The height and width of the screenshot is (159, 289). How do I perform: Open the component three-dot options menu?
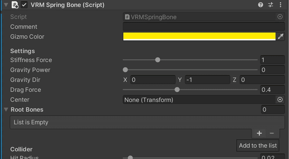coord(281,5)
